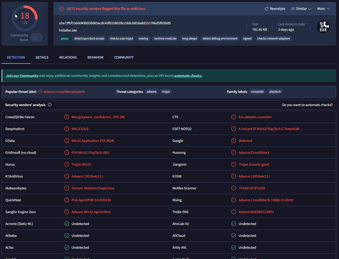
Task: Click K7AntiVirus's detection alert icon
Action: pyautogui.click(x=67, y=176)
